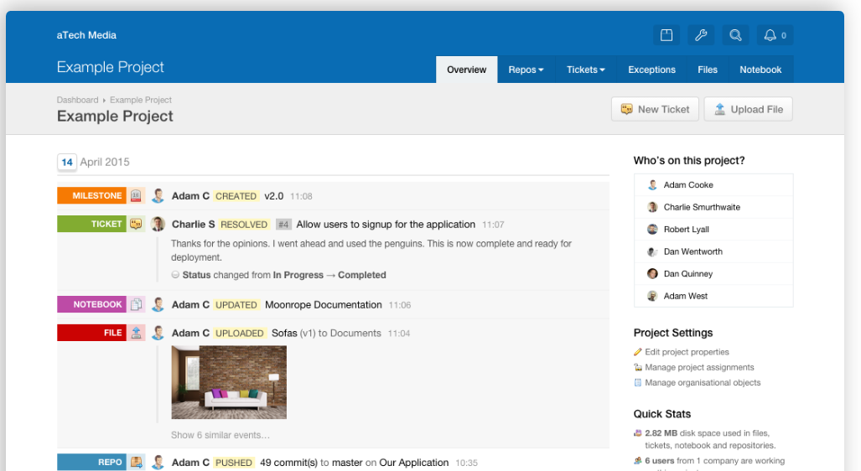This screenshot has height=471, width=861.
Task: Click Dan Wentworth's avatar icon
Action: coord(652,251)
